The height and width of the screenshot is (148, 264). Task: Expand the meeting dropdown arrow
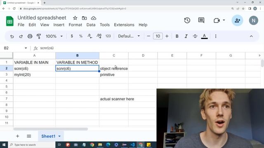(224, 20)
